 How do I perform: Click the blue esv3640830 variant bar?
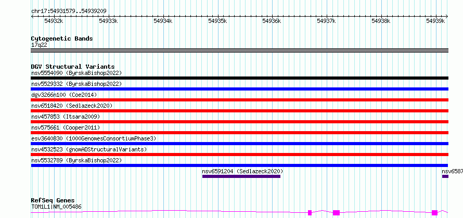click(239, 144)
